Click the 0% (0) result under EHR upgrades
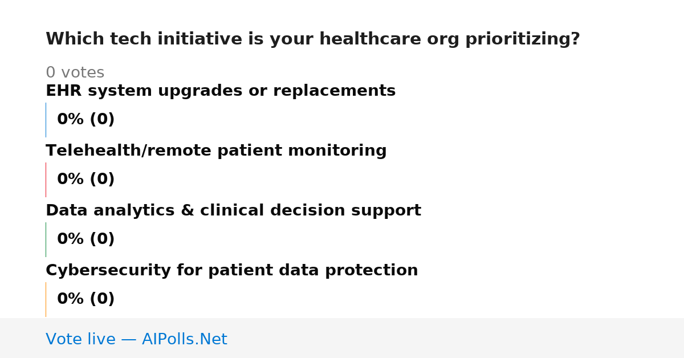This screenshot has width=684, height=358. point(86,120)
